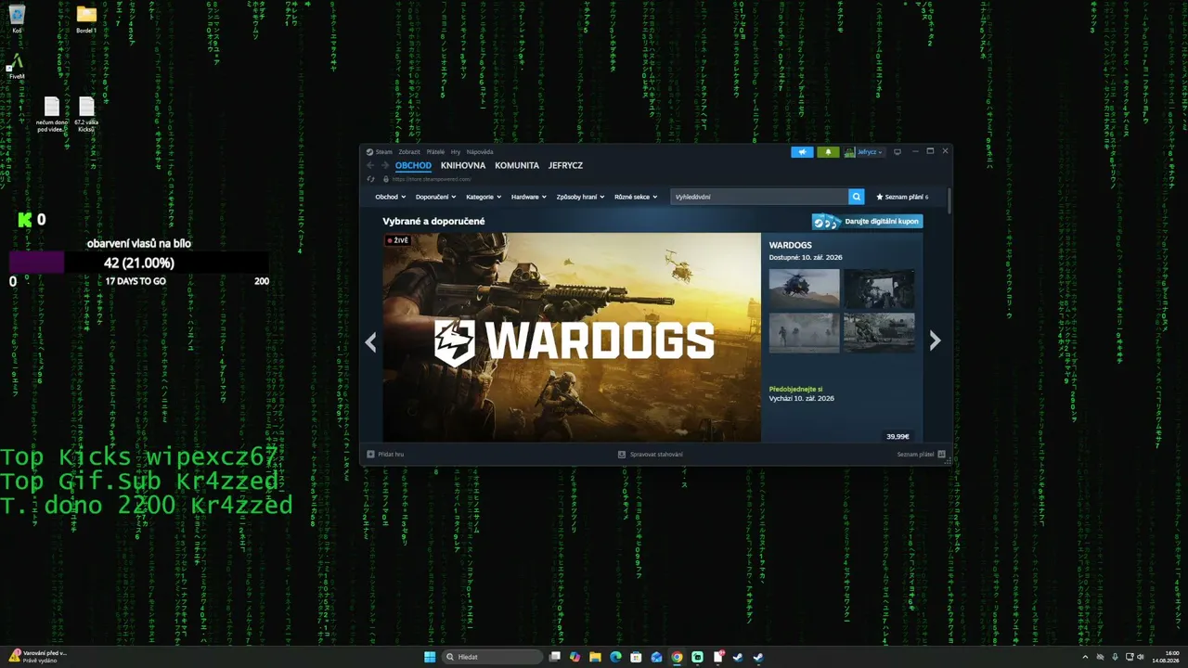Open Steam notifications bell

click(x=828, y=151)
